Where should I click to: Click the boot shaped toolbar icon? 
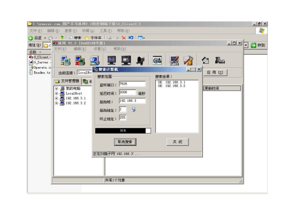[x=220, y=60]
